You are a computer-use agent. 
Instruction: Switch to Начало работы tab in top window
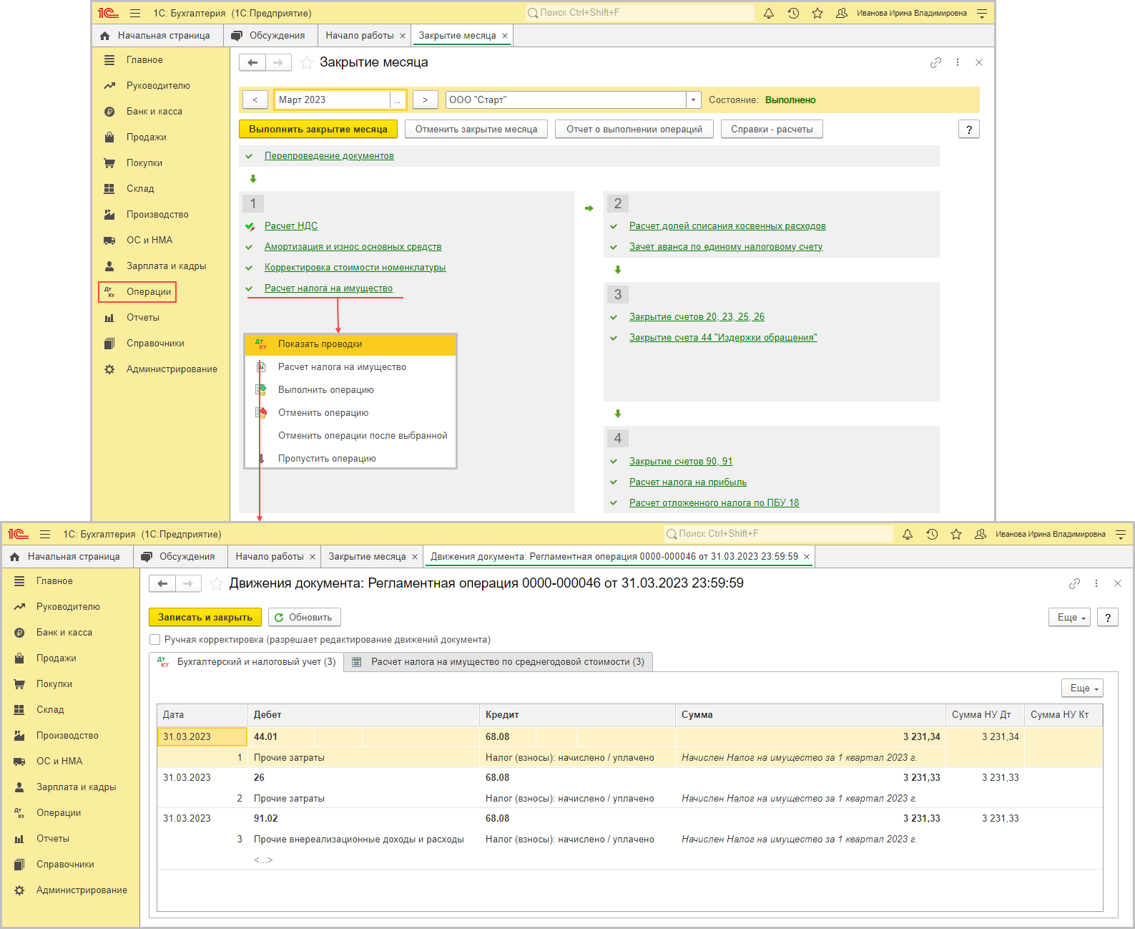[359, 36]
